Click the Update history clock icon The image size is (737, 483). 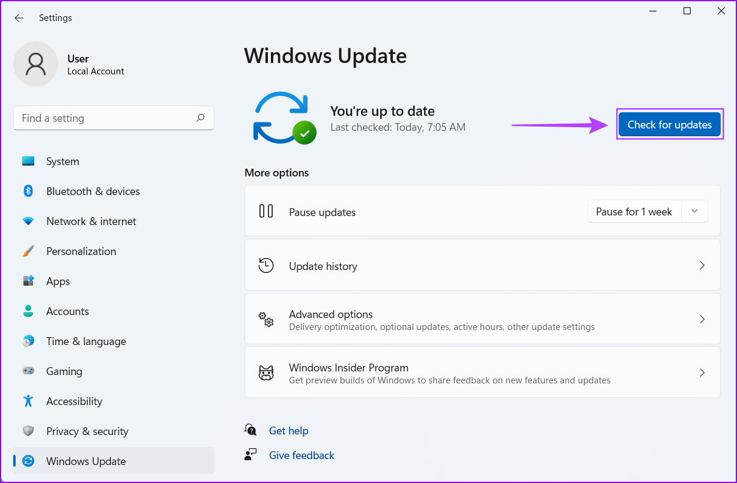tap(266, 265)
